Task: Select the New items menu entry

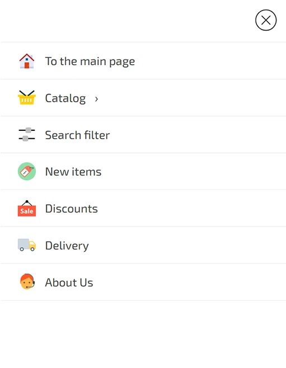Action: click(73, 172)
